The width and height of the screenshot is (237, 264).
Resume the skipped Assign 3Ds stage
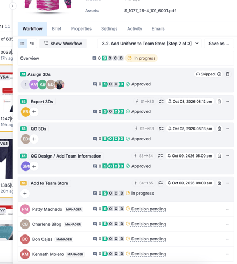[219, 74]
